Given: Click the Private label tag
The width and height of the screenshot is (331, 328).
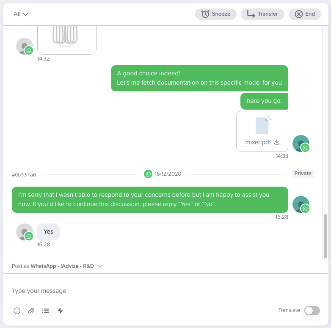Looking at the screenshot, I should point(303,174).
